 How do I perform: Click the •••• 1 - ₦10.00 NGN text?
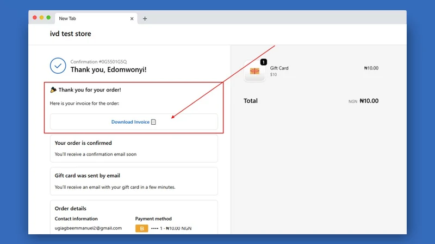(171, 228)
